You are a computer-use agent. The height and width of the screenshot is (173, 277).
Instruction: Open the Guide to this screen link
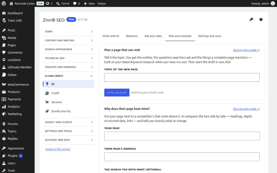(58, 149)
